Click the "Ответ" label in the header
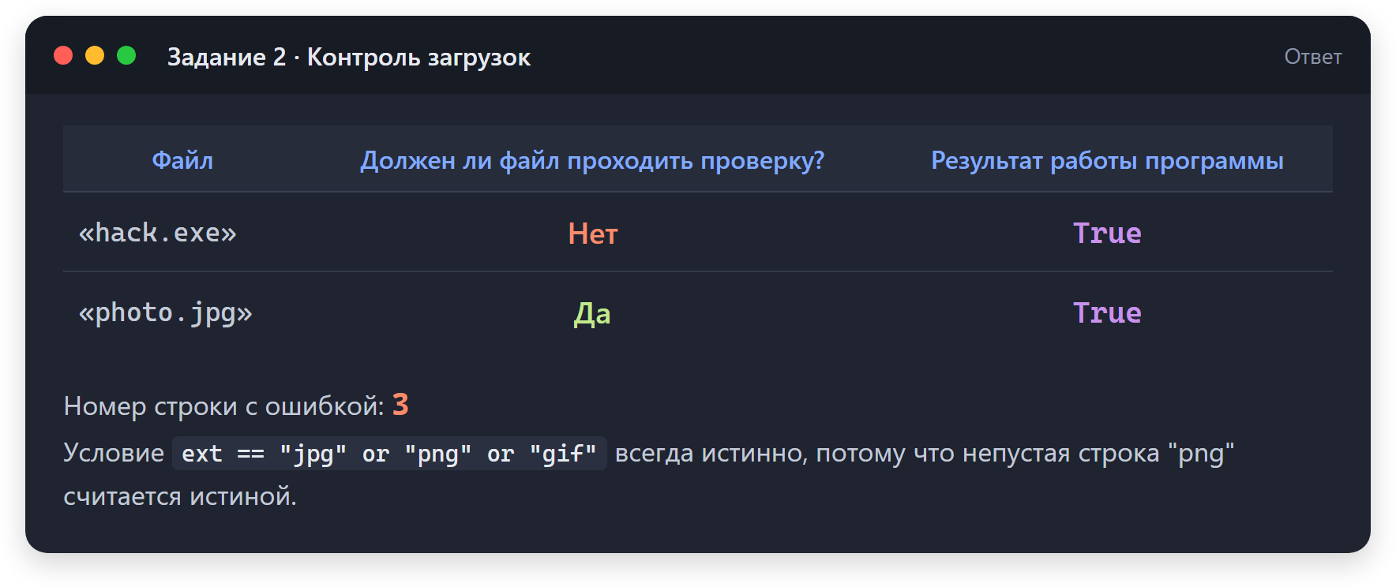 (x=1313, y=57)
